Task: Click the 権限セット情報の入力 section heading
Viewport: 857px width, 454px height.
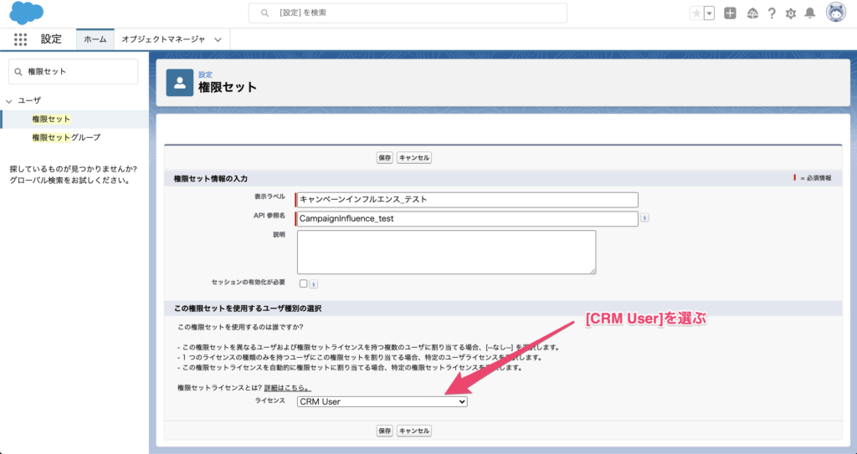Action: (x=210, y=179)
